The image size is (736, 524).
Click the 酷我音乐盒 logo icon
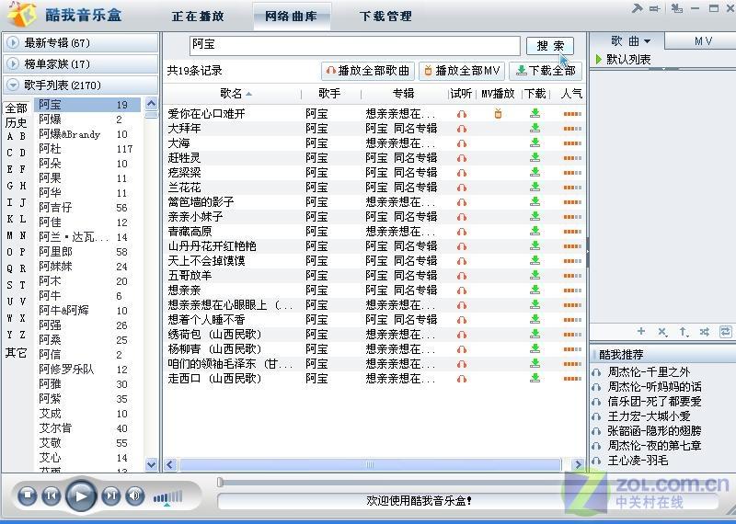[x=21, y=14]
